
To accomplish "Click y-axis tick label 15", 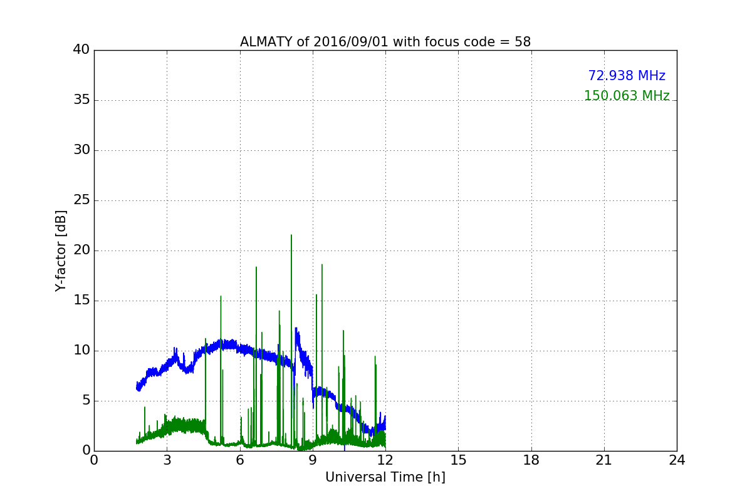I will [81, 301].
